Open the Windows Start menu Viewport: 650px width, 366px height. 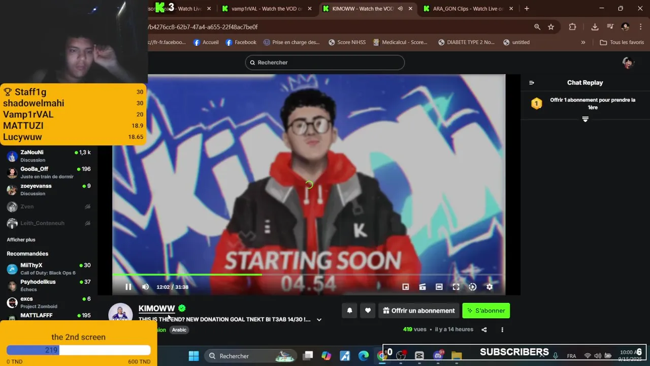(x=193, y=356)
